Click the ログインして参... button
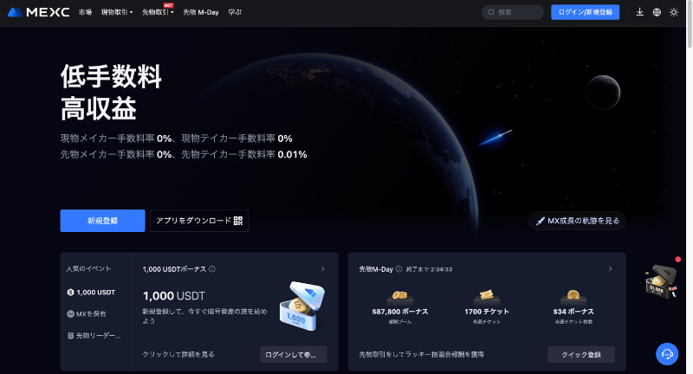 294,355
